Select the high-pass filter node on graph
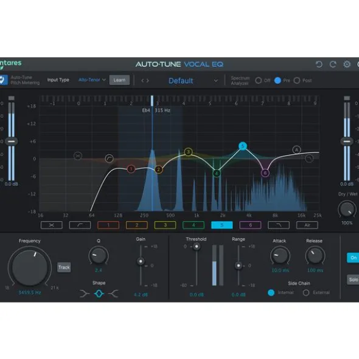 coord(109,158)
